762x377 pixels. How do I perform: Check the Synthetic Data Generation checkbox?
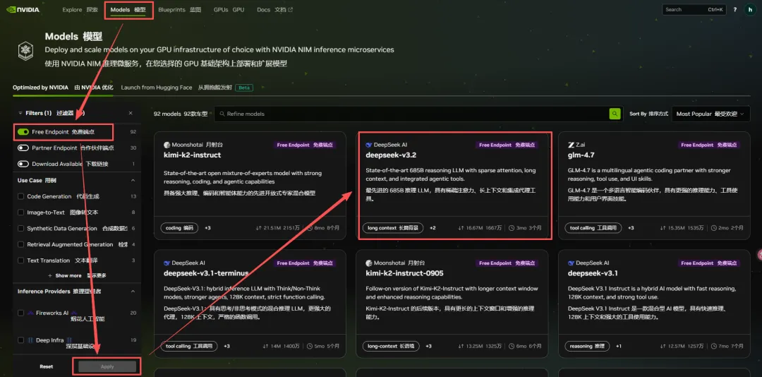[21, 228]
